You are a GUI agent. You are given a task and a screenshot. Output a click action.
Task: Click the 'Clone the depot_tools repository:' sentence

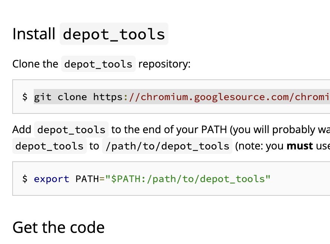[102, 64]
